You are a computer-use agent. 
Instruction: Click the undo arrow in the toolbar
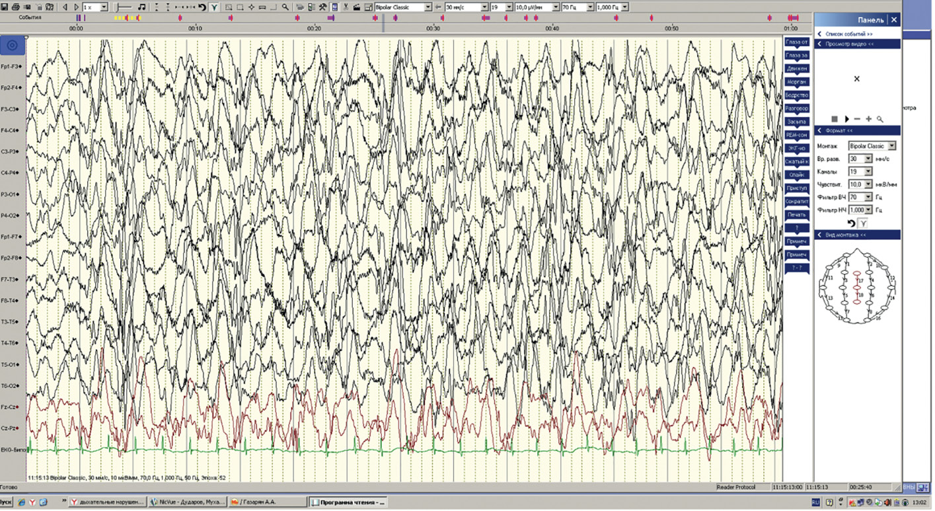point(202,7)
